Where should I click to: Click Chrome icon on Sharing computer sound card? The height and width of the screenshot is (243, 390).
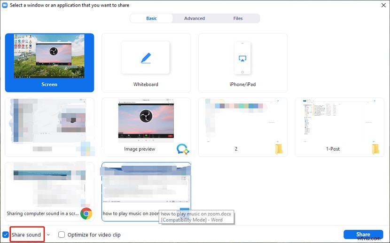click(x=86, y=214)
